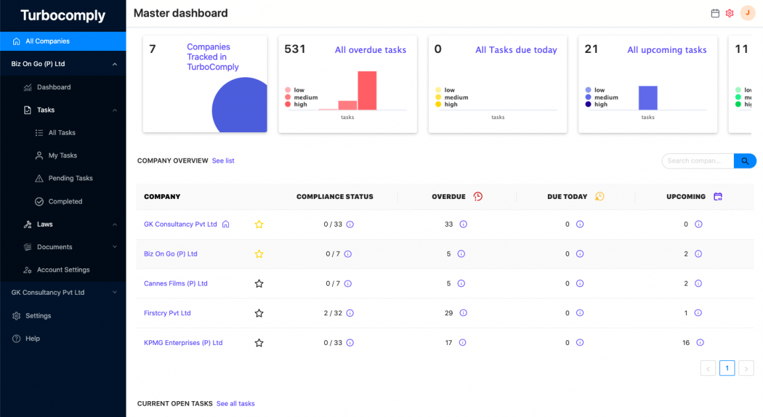Screen dimensions: 763x417
Task: Click the All overdue tasks card title
Action: click(x=371, y=50)
